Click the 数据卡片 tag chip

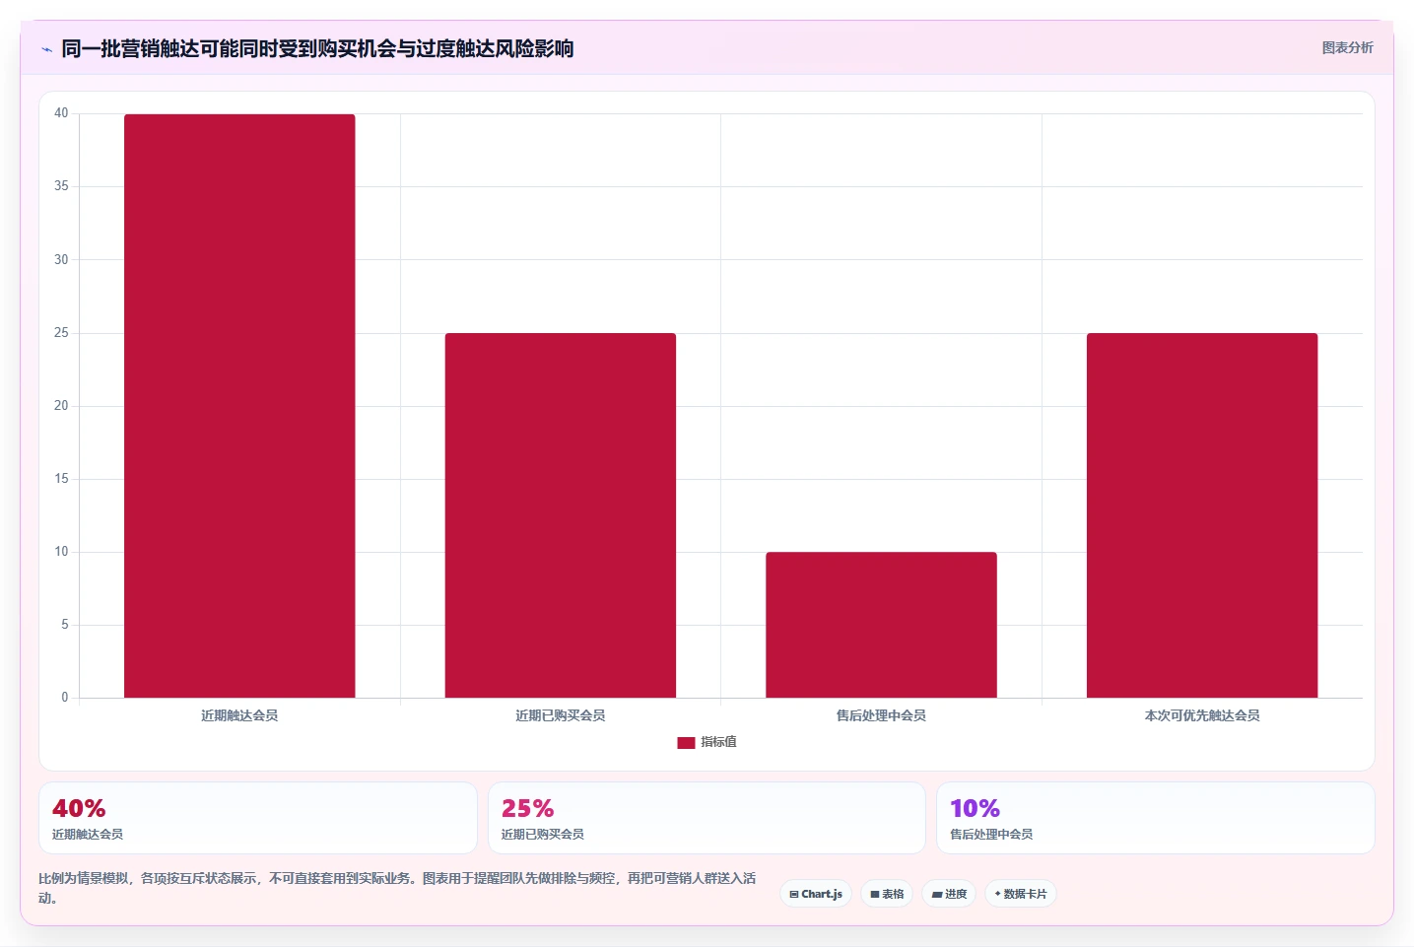[1021, 894]
